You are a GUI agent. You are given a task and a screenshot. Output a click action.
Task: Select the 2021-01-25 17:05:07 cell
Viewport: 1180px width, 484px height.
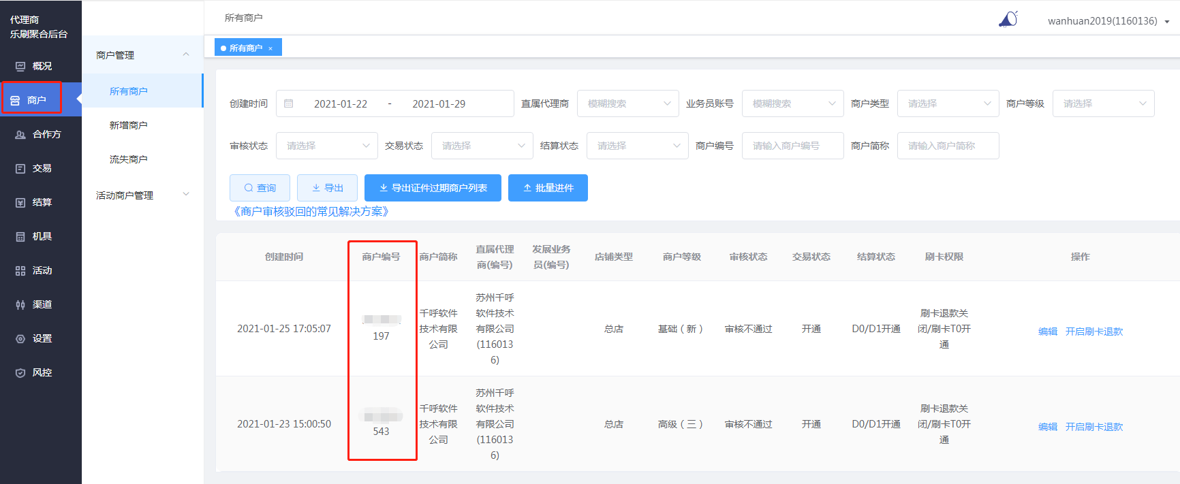[284, 329]
